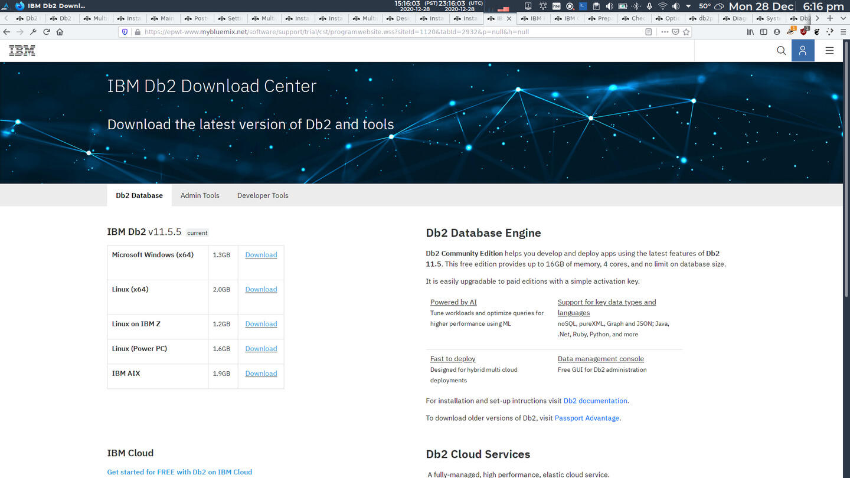Search the IBM site with magnifier
The width and height of the screenshot is (850, 478).
(781, 51)
